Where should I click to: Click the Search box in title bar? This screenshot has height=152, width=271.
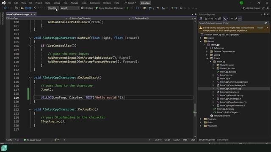(130, 3)
